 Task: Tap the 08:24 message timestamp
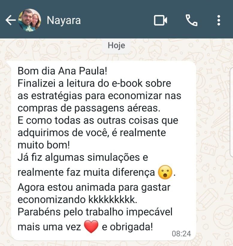point(181,234)
